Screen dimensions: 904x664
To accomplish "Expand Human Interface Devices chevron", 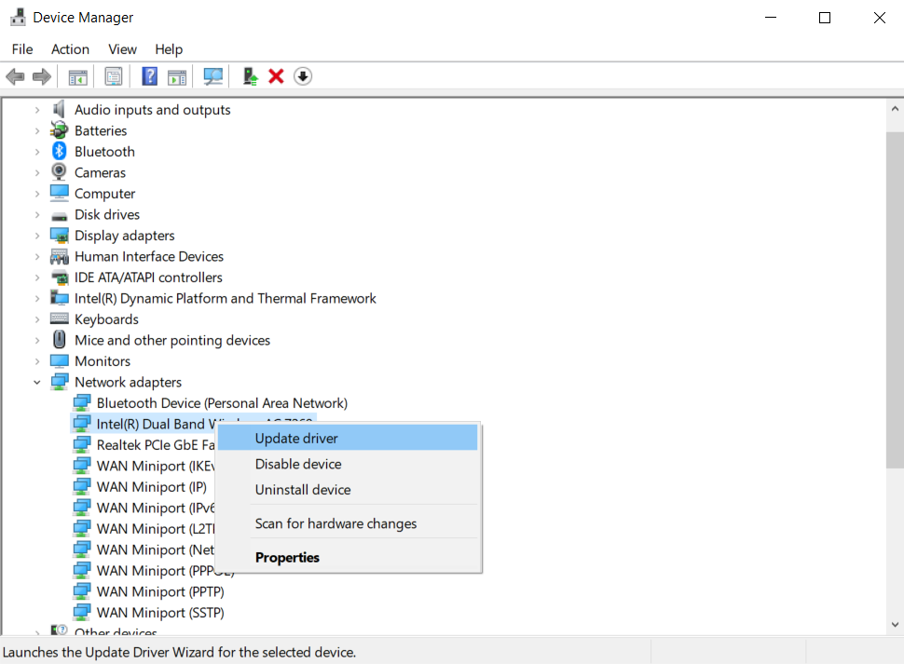I will (37, 256).
